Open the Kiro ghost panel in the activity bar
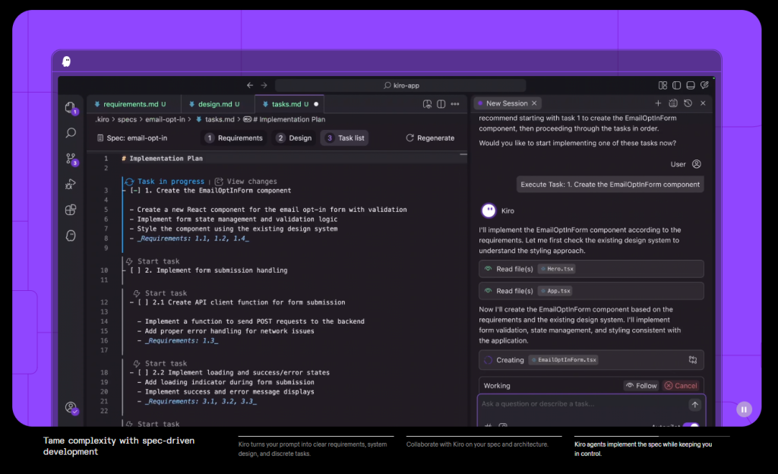The width and height of the screenshot is (778, 474). pyautogui.click(x=71, y=235)
